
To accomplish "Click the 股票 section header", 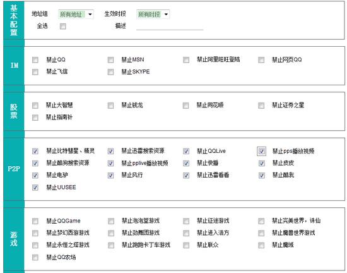I will (14, 111).
